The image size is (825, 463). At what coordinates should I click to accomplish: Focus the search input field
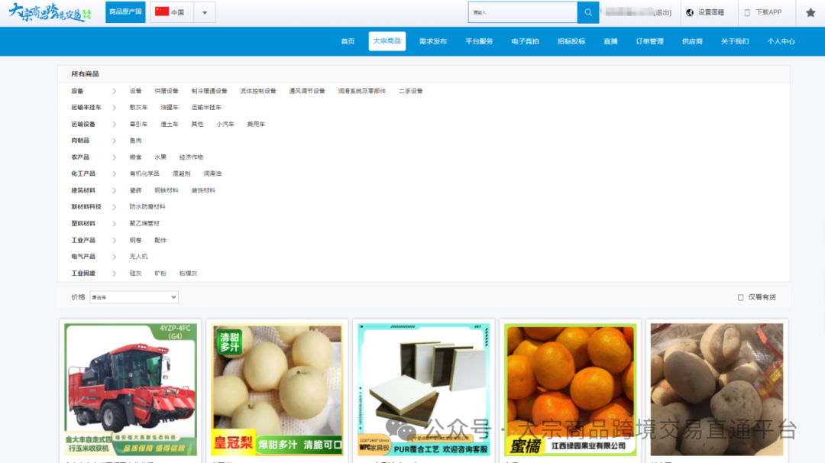pos(522,12)
